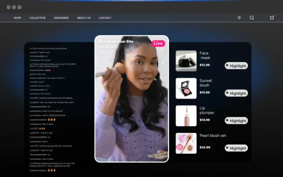Click the pink Live badge
Screen dimensions: 283x177
click(x=158, y=44)
